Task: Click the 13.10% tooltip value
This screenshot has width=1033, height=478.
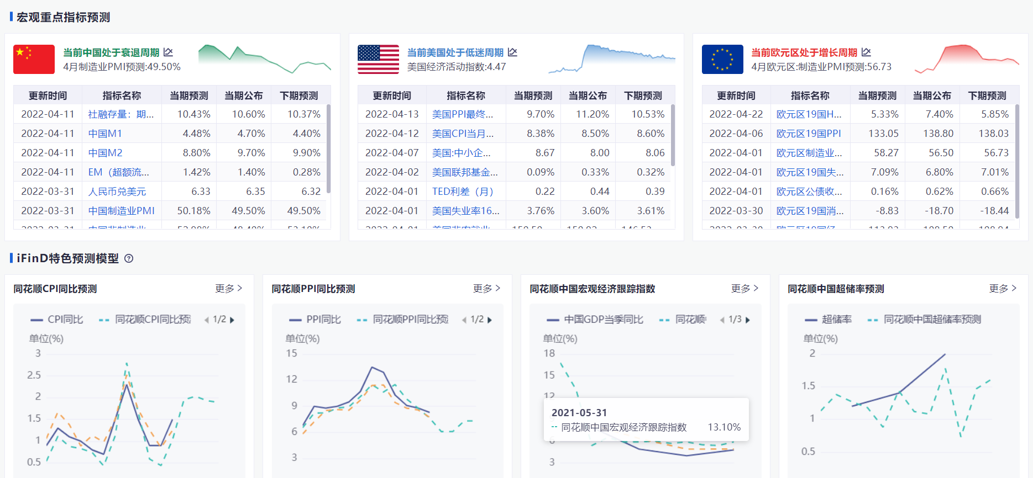Action: coord(724,427)
